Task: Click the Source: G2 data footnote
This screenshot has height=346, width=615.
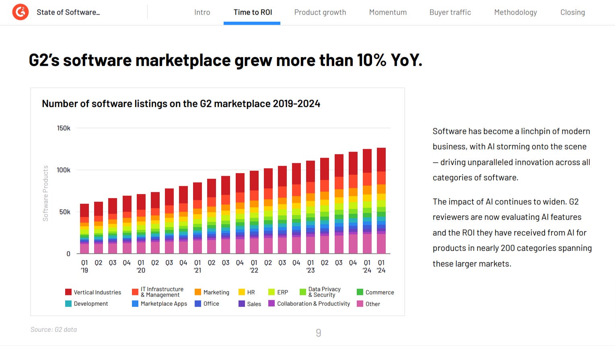Action: click(53, 329)
